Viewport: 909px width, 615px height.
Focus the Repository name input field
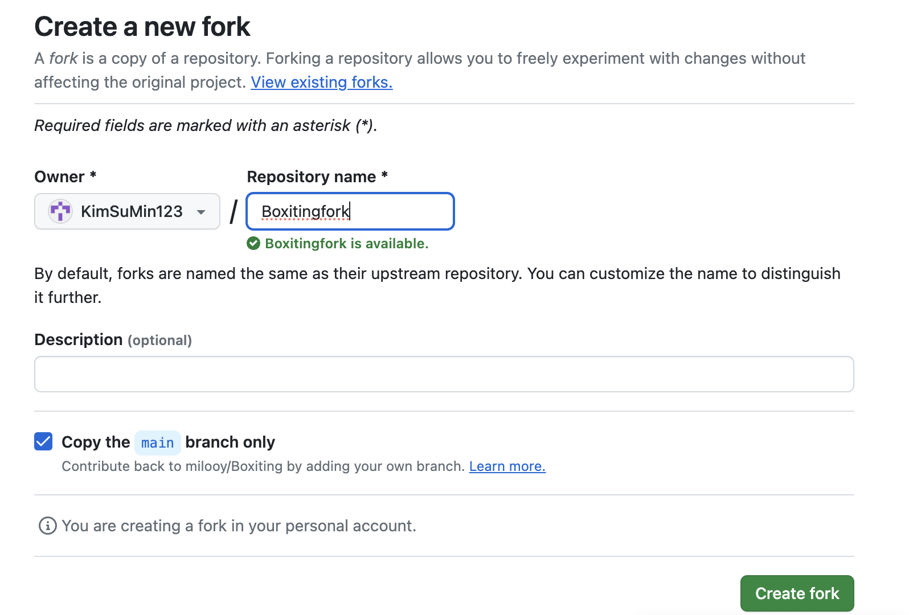click(x=350, y=211)
